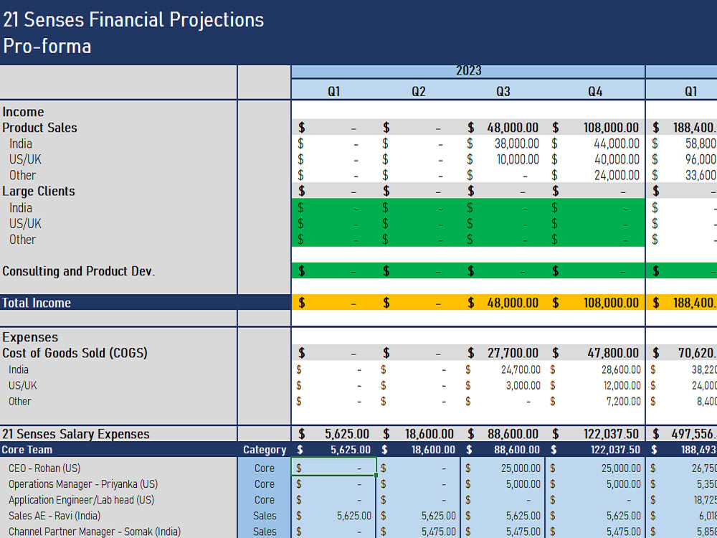Viewport: 717px width, 538px height.
Task: Select 'Operations Manager - Priyanka (US)' row label
Action: pos(83,484)
